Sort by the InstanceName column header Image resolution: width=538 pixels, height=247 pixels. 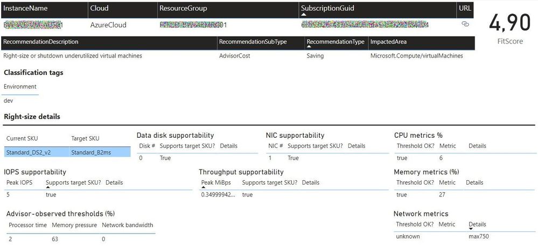point(26,9)
